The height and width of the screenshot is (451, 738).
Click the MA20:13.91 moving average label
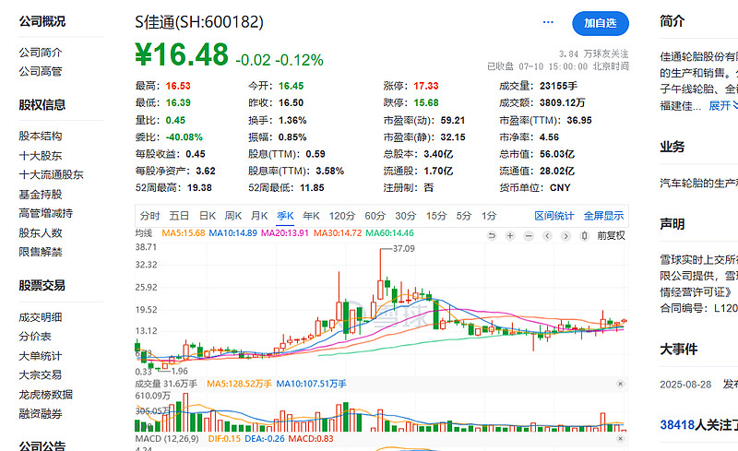pyautogui.click(x=285, y=233)
